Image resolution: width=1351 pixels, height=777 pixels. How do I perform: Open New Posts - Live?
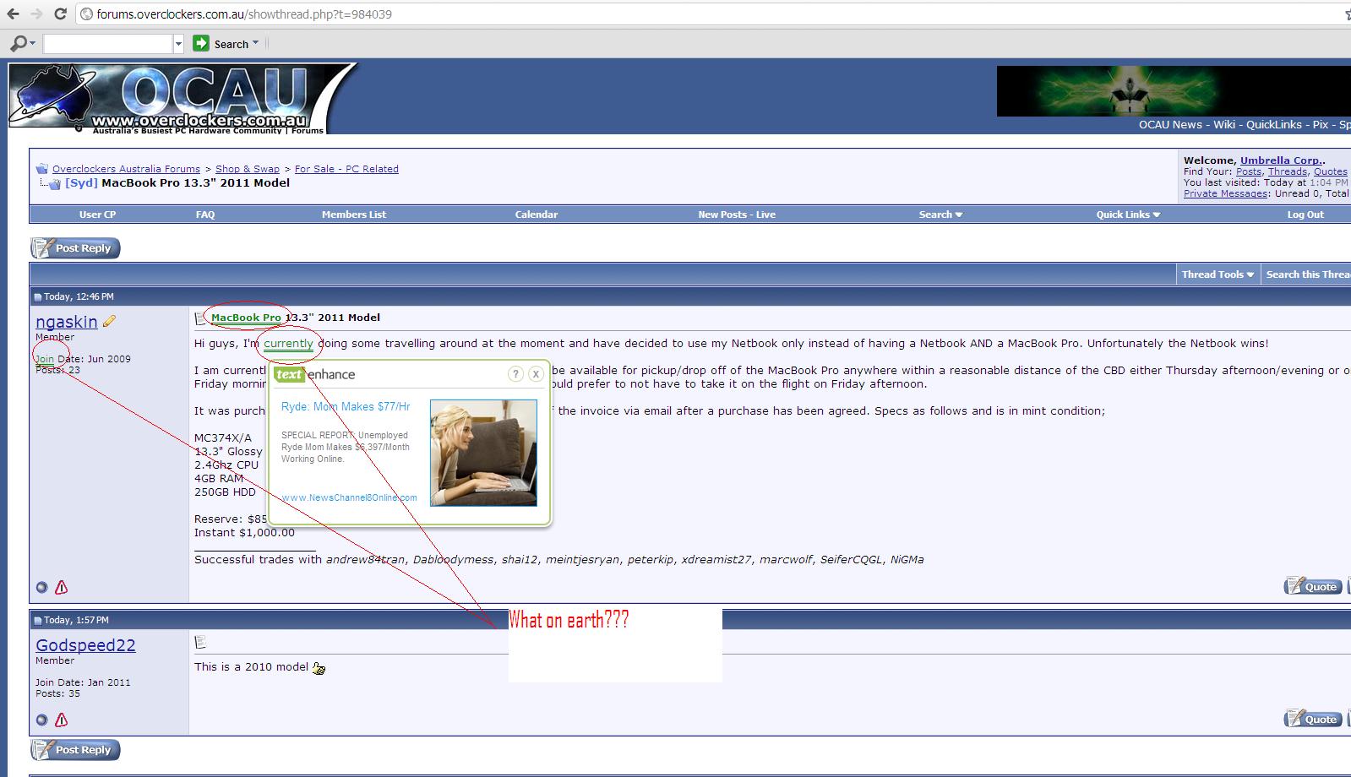pyautogui.click(x=737, y=215)
